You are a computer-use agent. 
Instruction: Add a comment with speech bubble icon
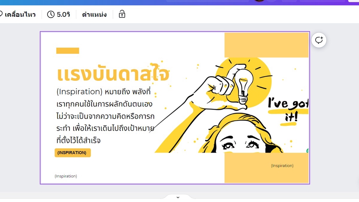319,40
